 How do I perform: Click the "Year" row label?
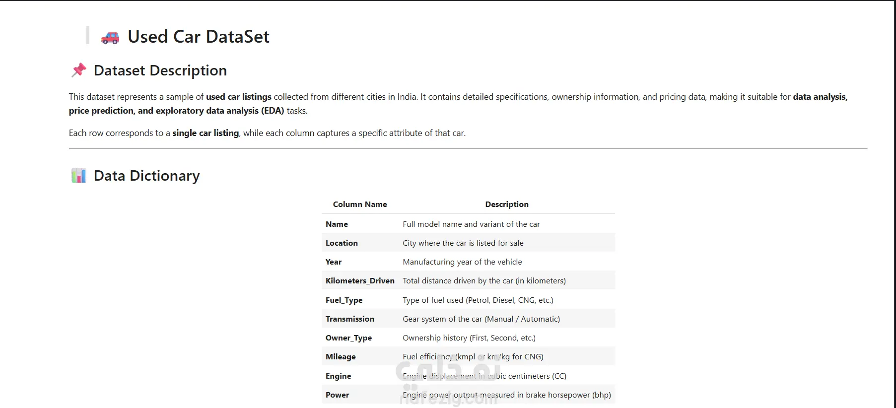[334, 262]
